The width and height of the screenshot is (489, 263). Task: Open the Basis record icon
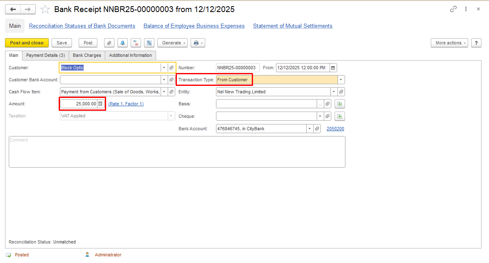click(328, 104)
